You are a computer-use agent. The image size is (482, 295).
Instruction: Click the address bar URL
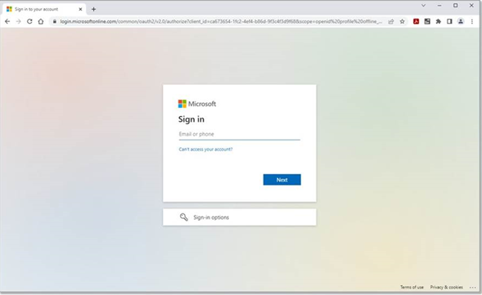tap(221, 21)
